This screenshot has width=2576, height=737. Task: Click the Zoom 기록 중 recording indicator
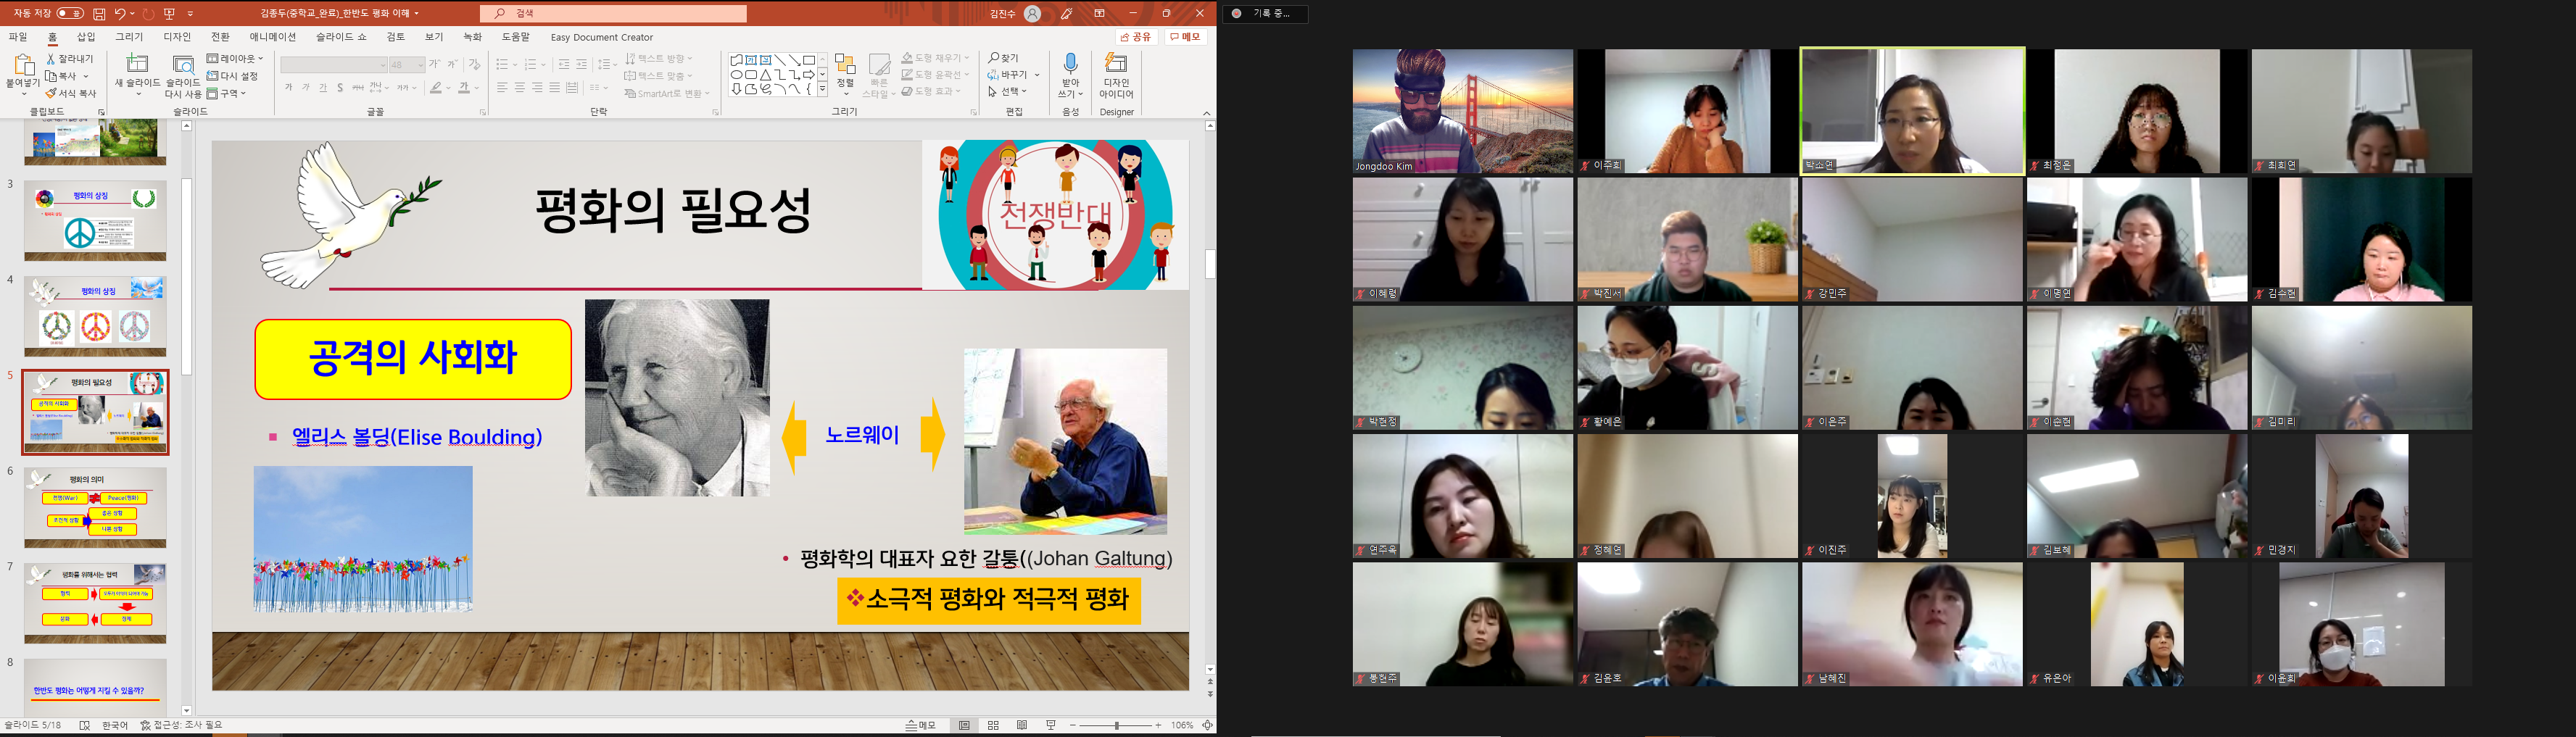[1265, 14]
